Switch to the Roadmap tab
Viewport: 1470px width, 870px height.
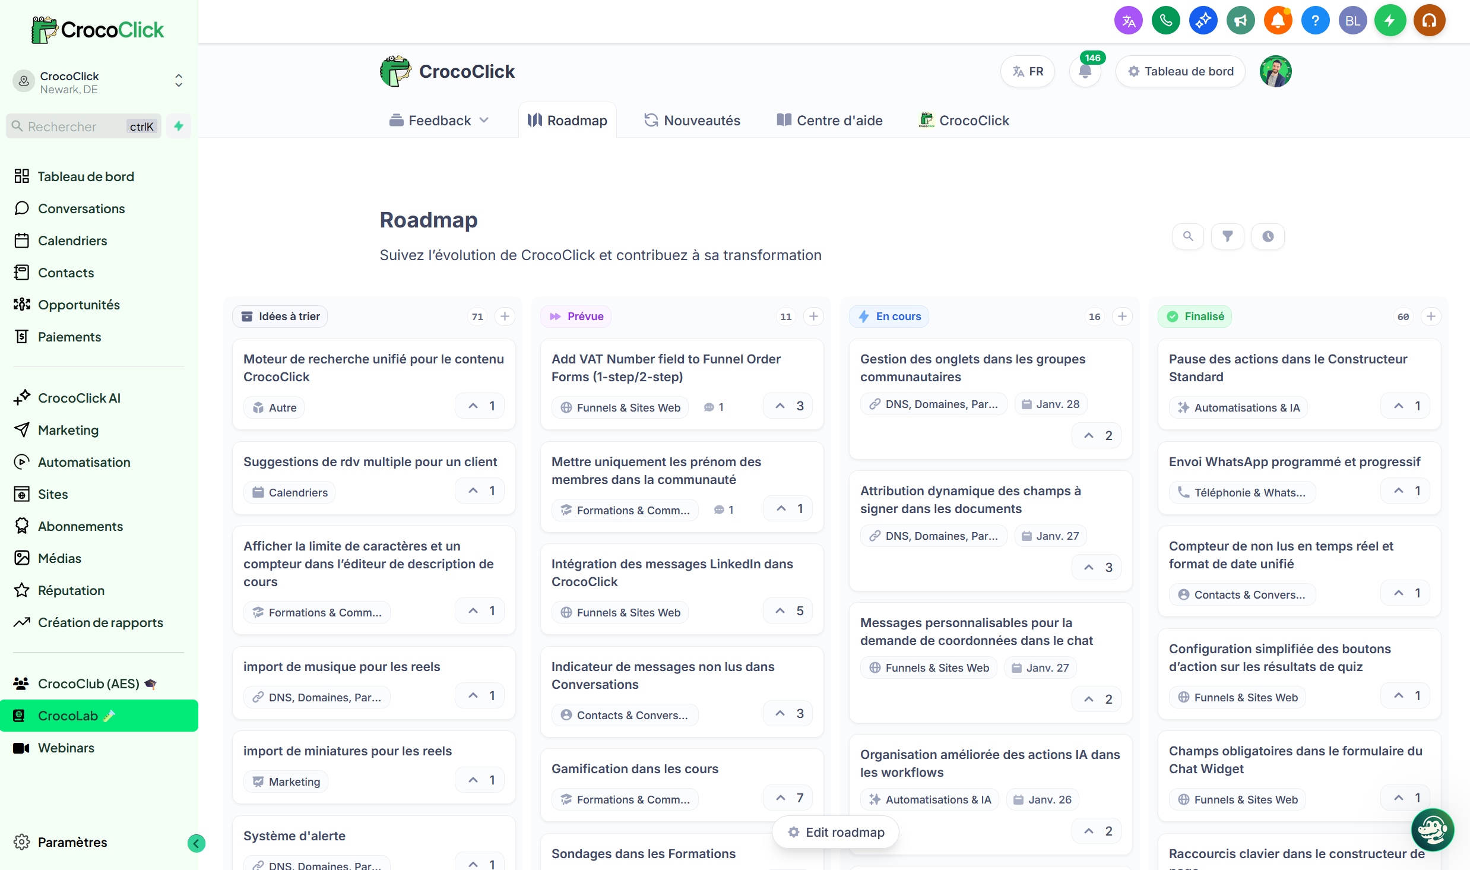568,121
